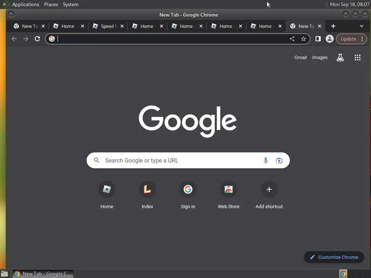Click the Google icon in the address bar
This screenshot has width=371, height=278.
52,39
